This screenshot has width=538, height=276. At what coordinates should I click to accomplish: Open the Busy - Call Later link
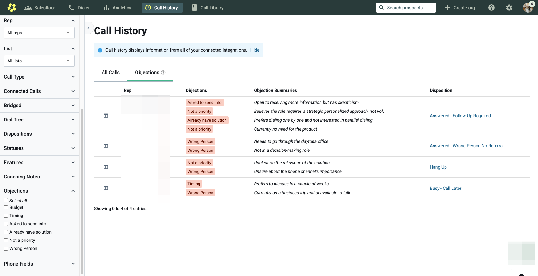tap(446, 188)
